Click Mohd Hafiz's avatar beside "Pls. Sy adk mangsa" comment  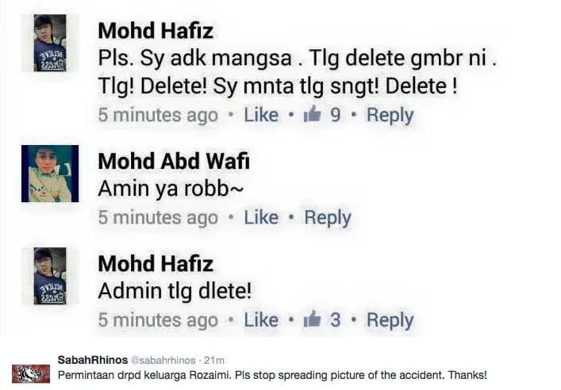click(50, 44)
